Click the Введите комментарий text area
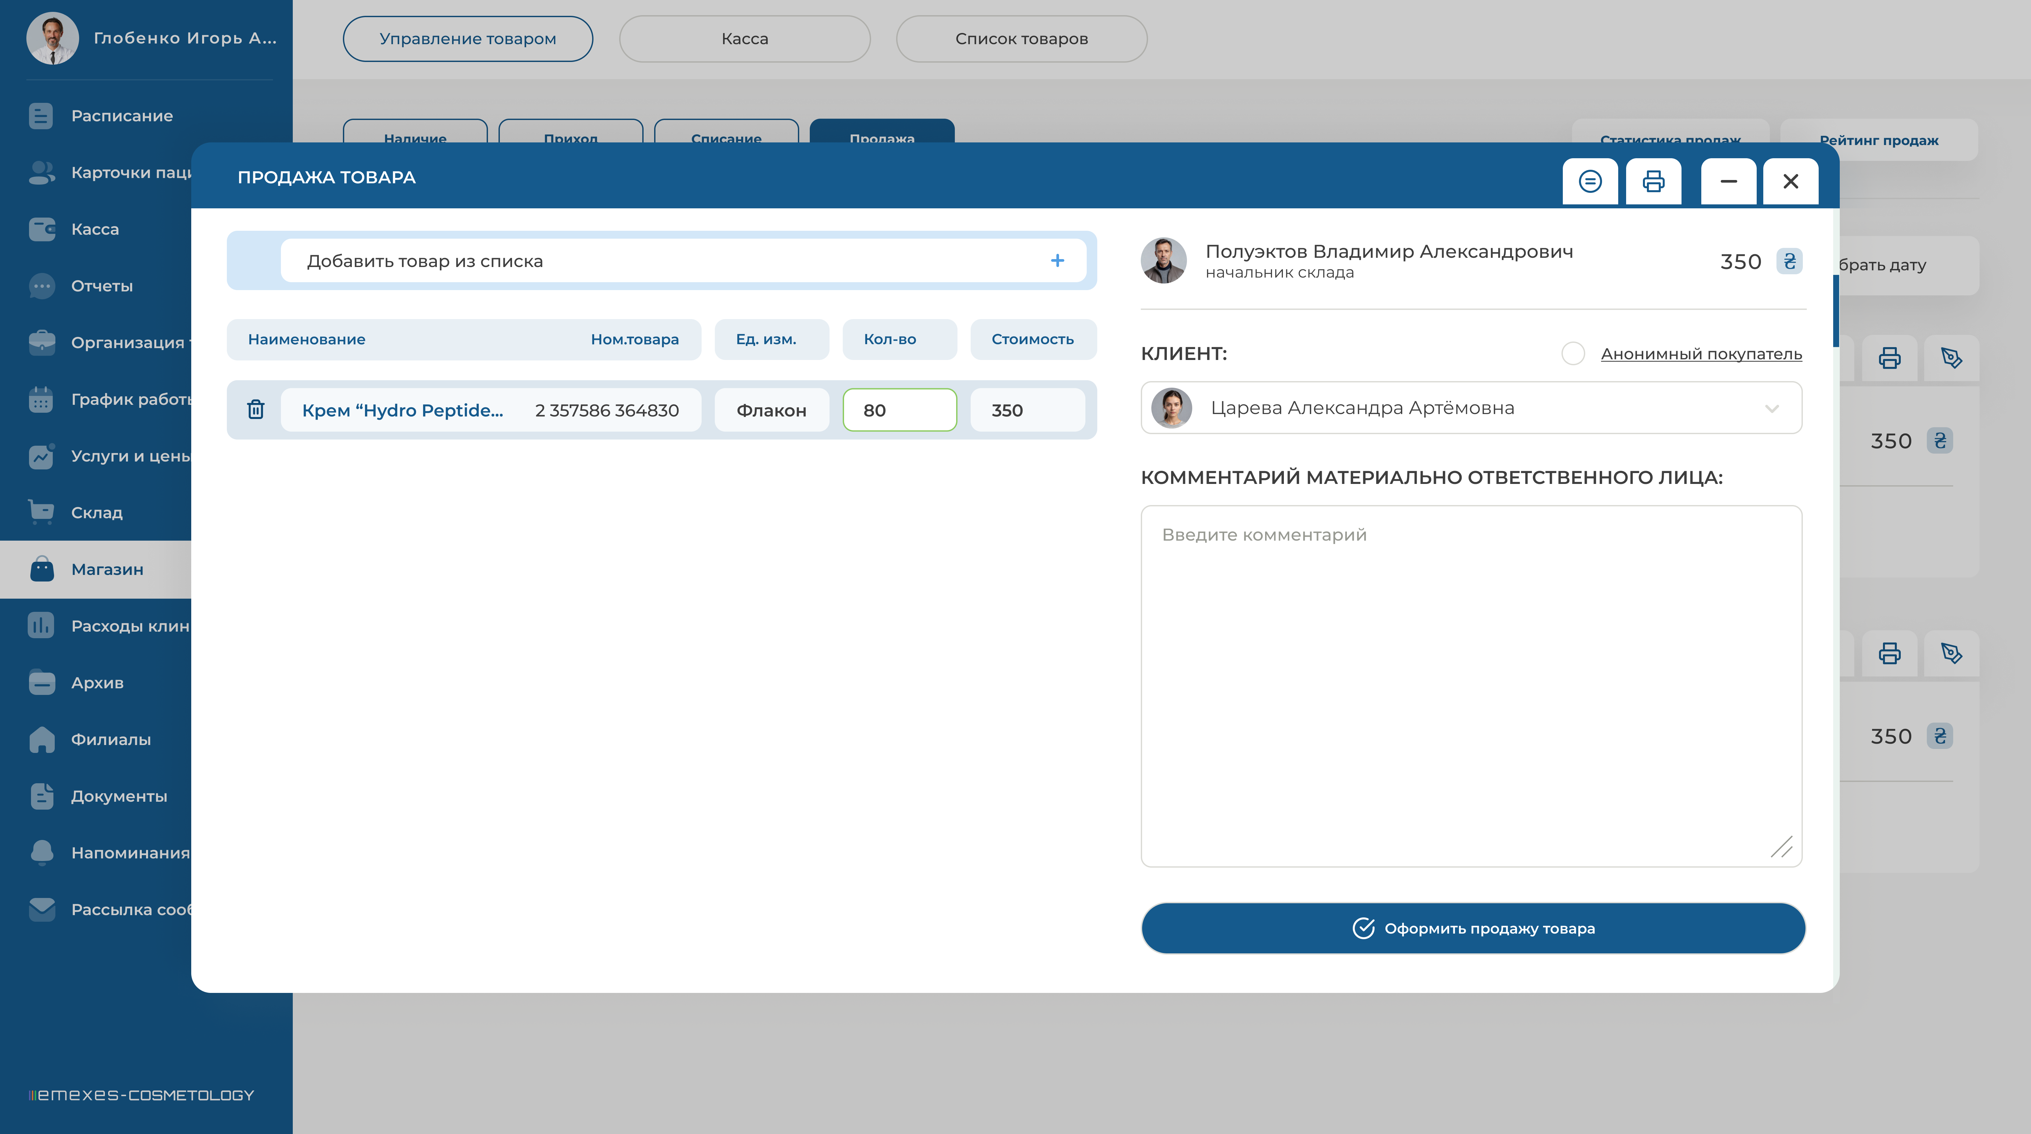2031x1134 pixels. [1470, 686]
